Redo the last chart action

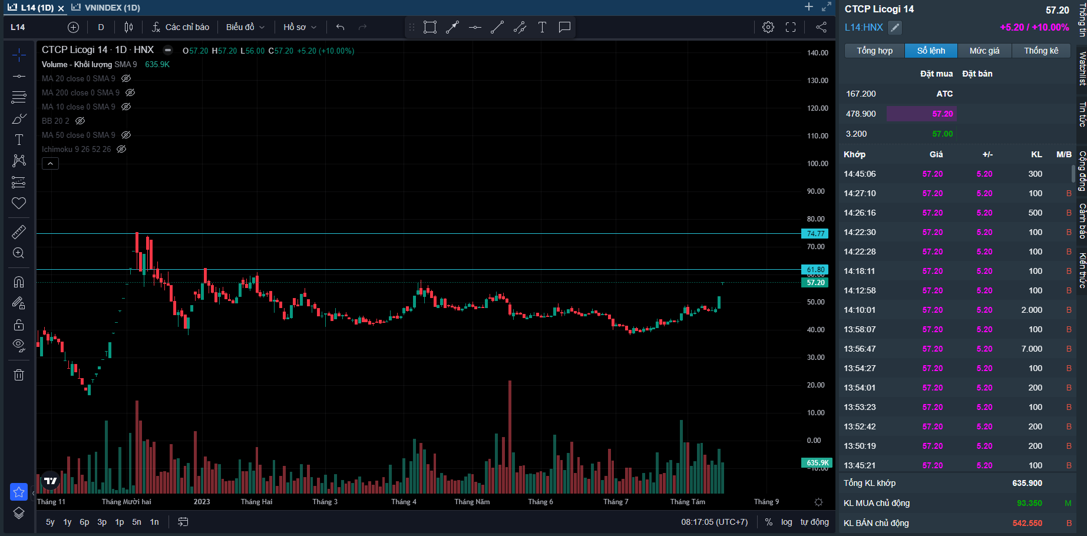(x=362, y=27)
